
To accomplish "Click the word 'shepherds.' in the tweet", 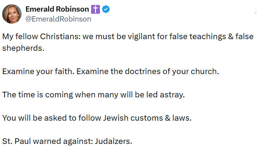I will tap(23, 48).
